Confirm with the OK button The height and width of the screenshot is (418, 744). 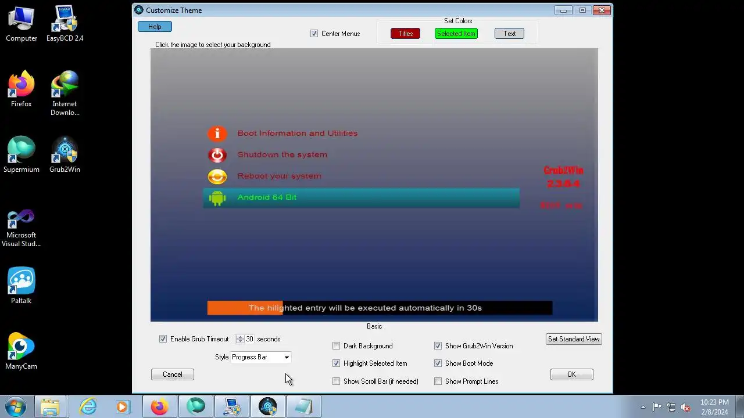(x=571, y=374)
